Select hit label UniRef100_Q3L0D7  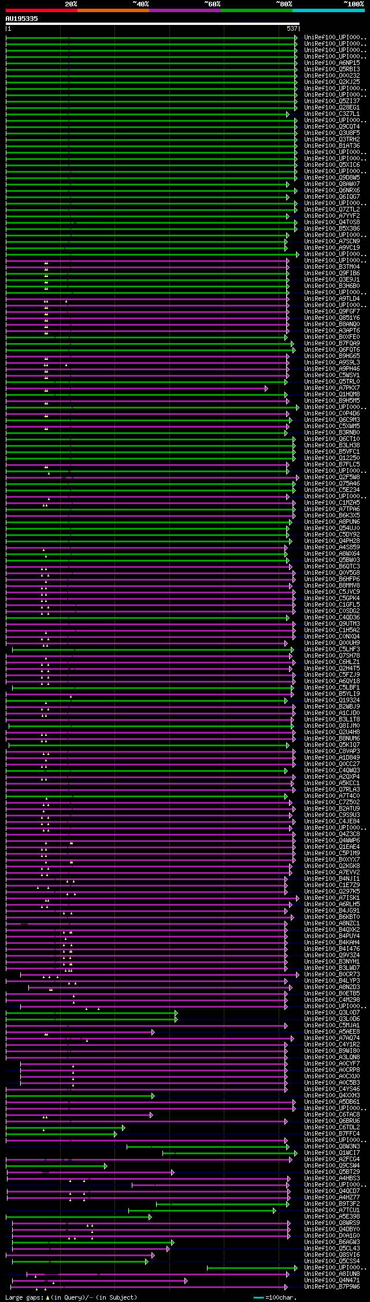332,1013
